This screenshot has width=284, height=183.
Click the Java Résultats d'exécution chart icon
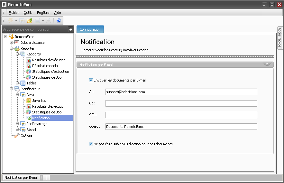pos(28,106)
